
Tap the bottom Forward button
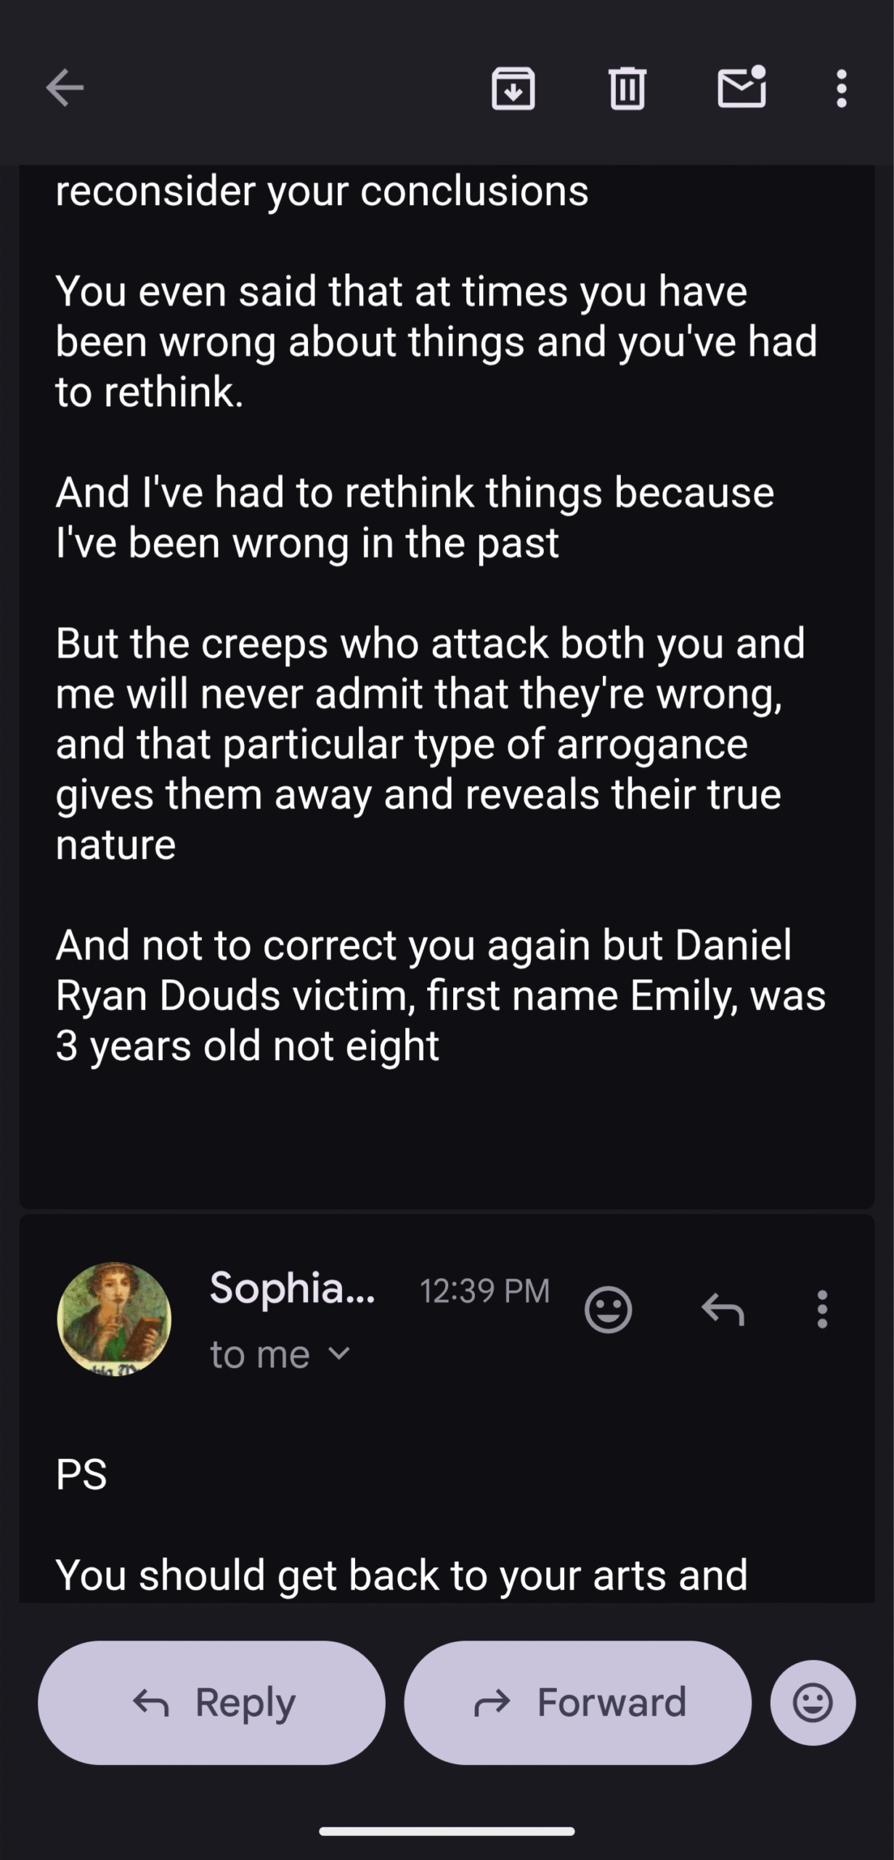[x=577, y=1702]
